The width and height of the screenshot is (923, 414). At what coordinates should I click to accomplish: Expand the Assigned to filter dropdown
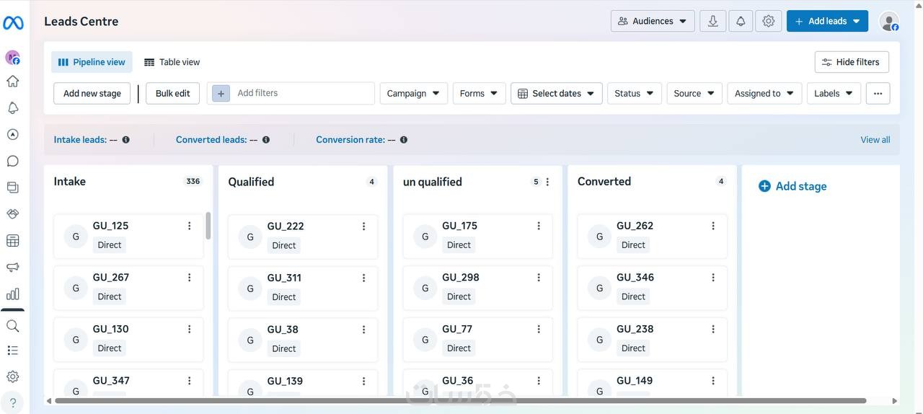pos(764,93)
